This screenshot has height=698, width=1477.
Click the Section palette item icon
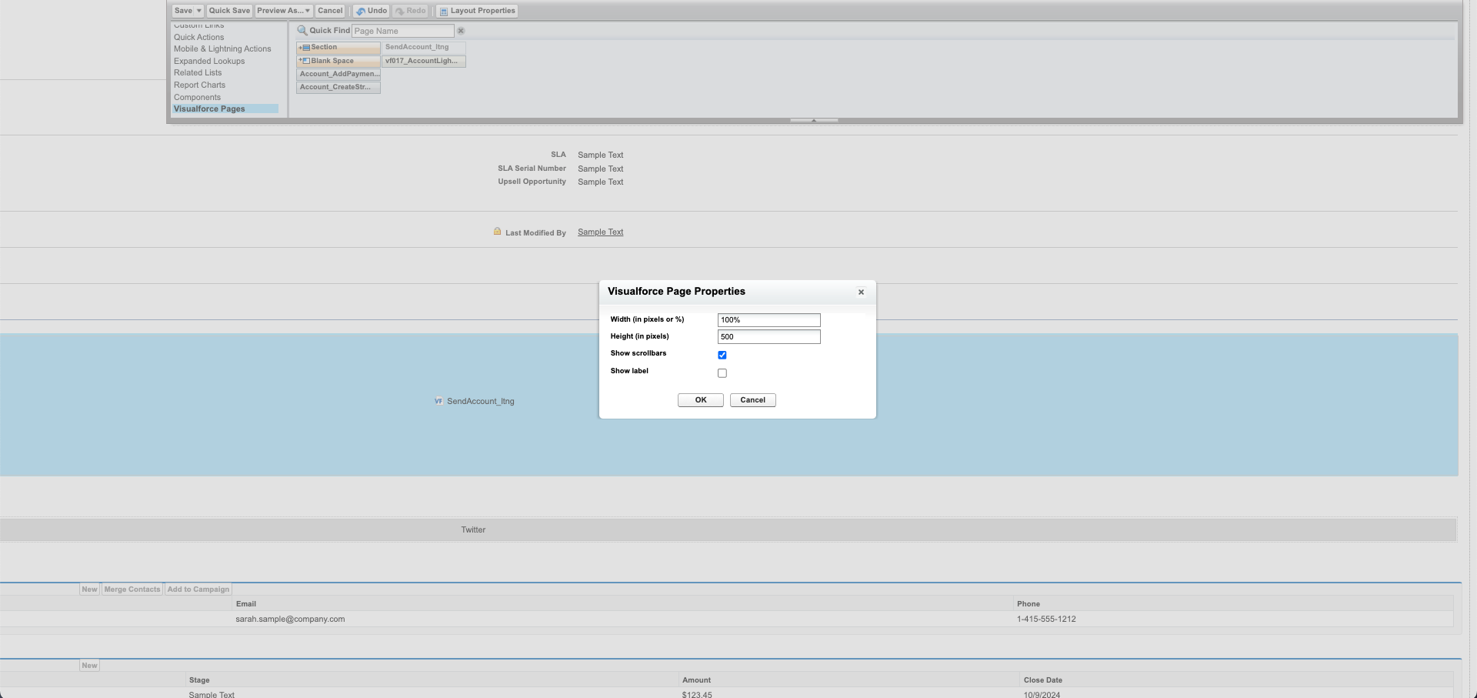(x=305, y=48)
